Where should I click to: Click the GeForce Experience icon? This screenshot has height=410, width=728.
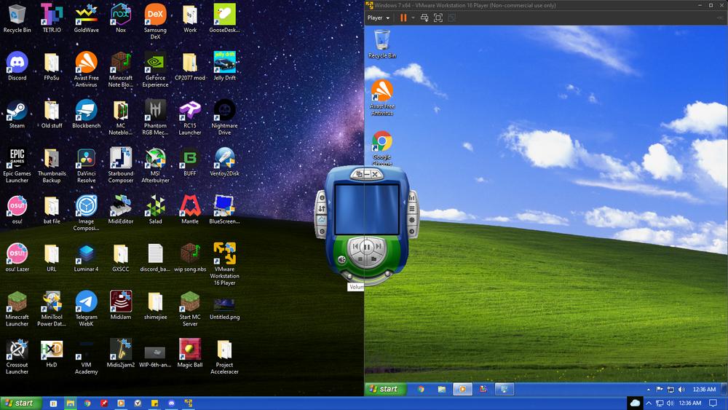point(155,69)
